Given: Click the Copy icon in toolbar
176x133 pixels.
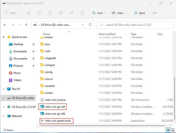Looking at the screenshot, I should coord(39,13).
